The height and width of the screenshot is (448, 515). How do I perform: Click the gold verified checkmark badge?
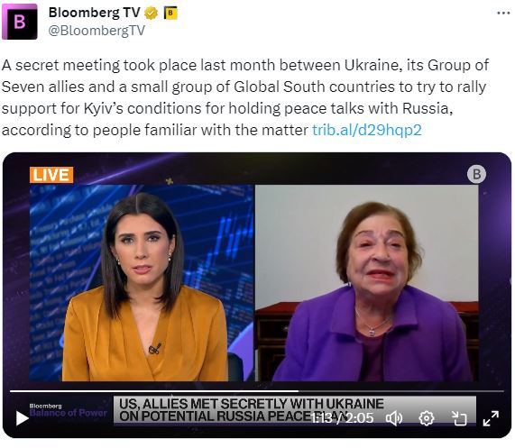[152, 14]
